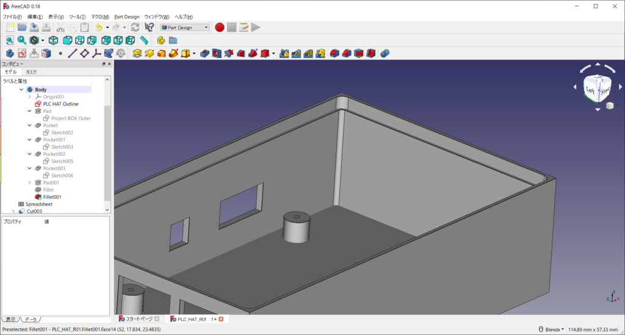Click the red macro record button
Viewport: 625px width, 335px height.
(220, 27)
